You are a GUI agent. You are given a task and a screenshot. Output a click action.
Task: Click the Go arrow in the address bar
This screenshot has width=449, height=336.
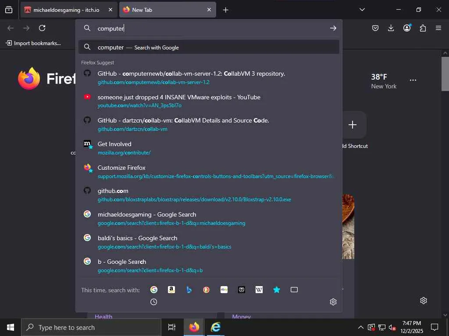pos(333,28)
